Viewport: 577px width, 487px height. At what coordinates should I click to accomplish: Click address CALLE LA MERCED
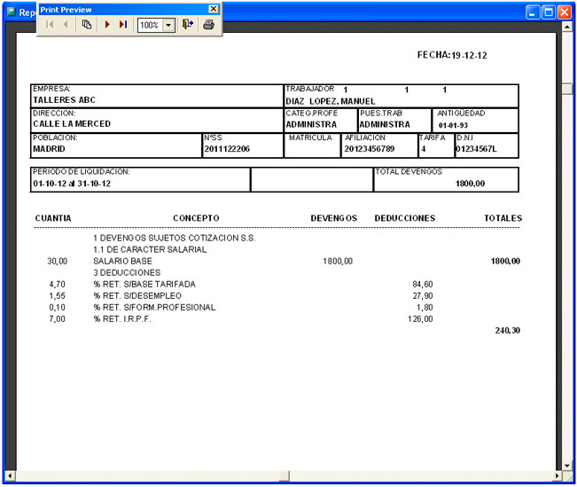(x=72, y=124)
